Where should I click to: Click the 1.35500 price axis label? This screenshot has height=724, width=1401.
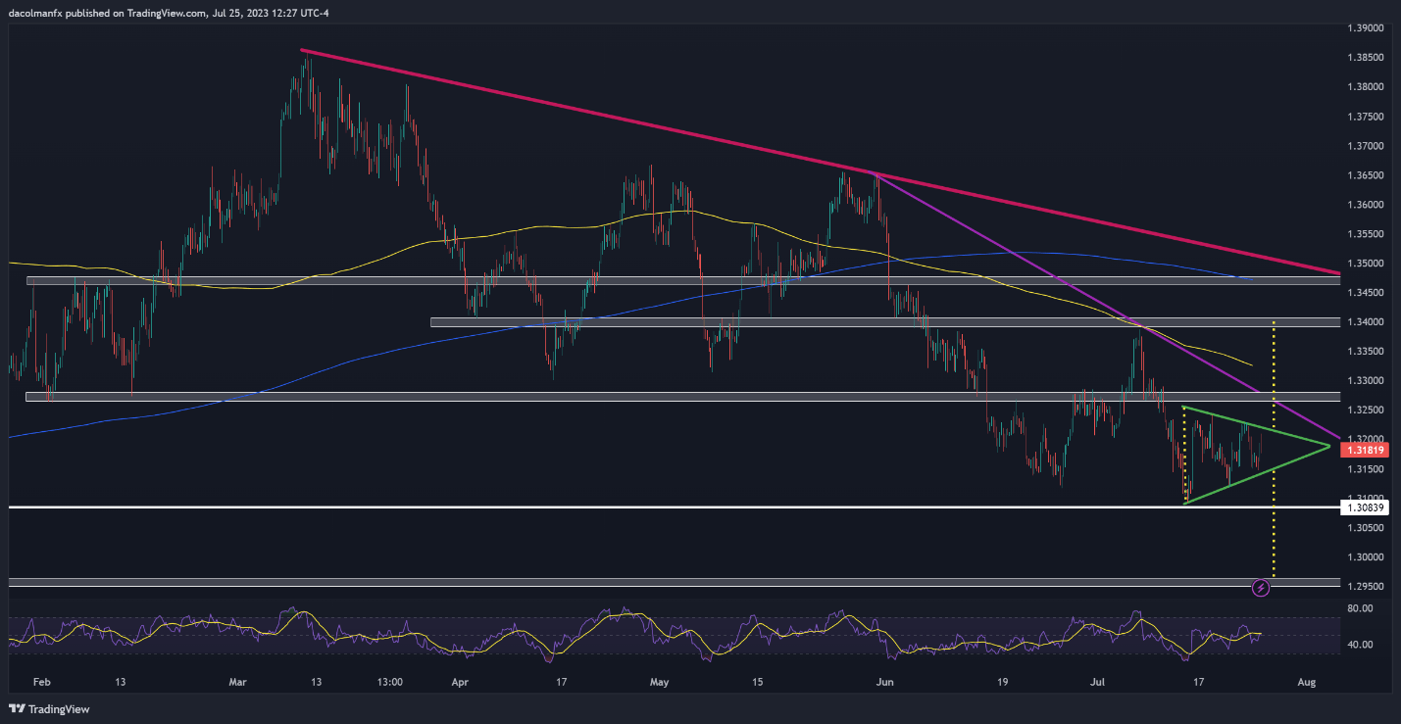[x=1367, y=234]
